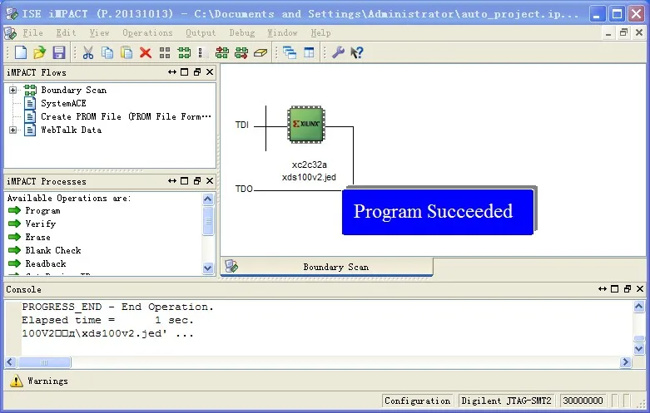Screen dimensions: 650x413
Task: Cut using the scissors icon
Action: coord(88,52)
